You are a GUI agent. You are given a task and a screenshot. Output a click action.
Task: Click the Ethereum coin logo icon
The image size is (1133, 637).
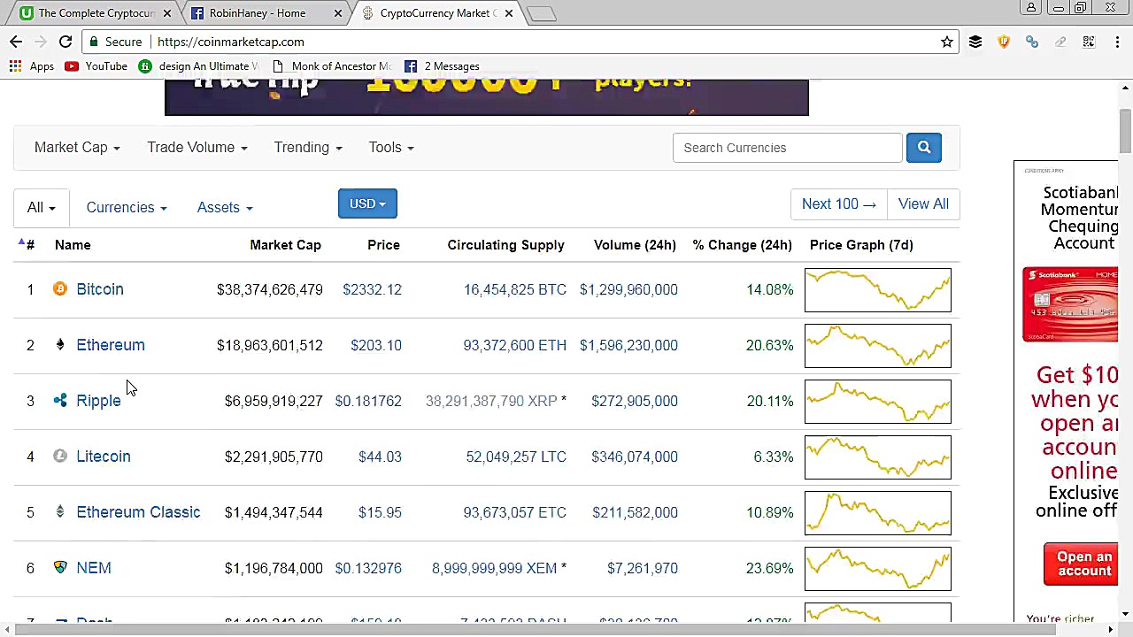point(60,345)
